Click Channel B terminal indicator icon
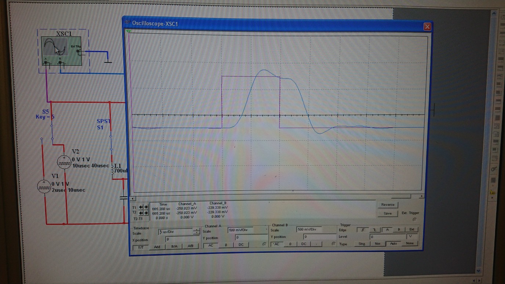Image resolution: width=505 pixels, height=284 pixels. pyautogui.click(x=334, y=244)
